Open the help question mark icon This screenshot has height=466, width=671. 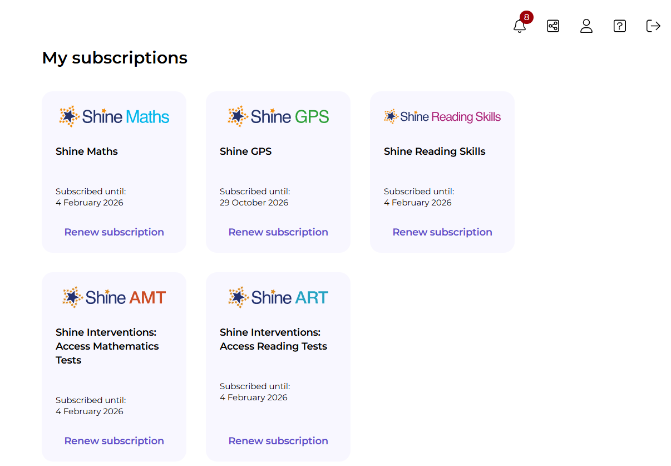(620, 26)
